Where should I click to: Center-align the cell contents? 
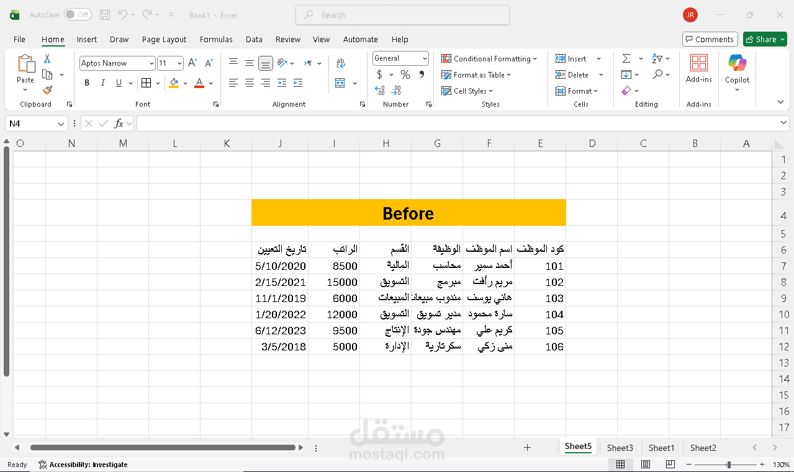point(249,82)
